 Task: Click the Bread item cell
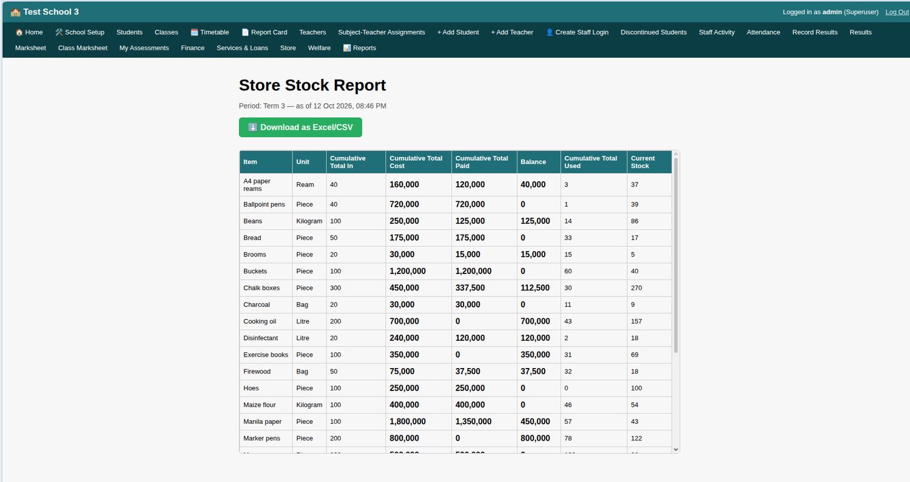coord(266,238)
